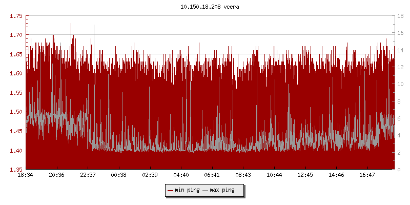410x205 pixels.
Task: Toggle the max ping legend label
Action: (222, 190)
